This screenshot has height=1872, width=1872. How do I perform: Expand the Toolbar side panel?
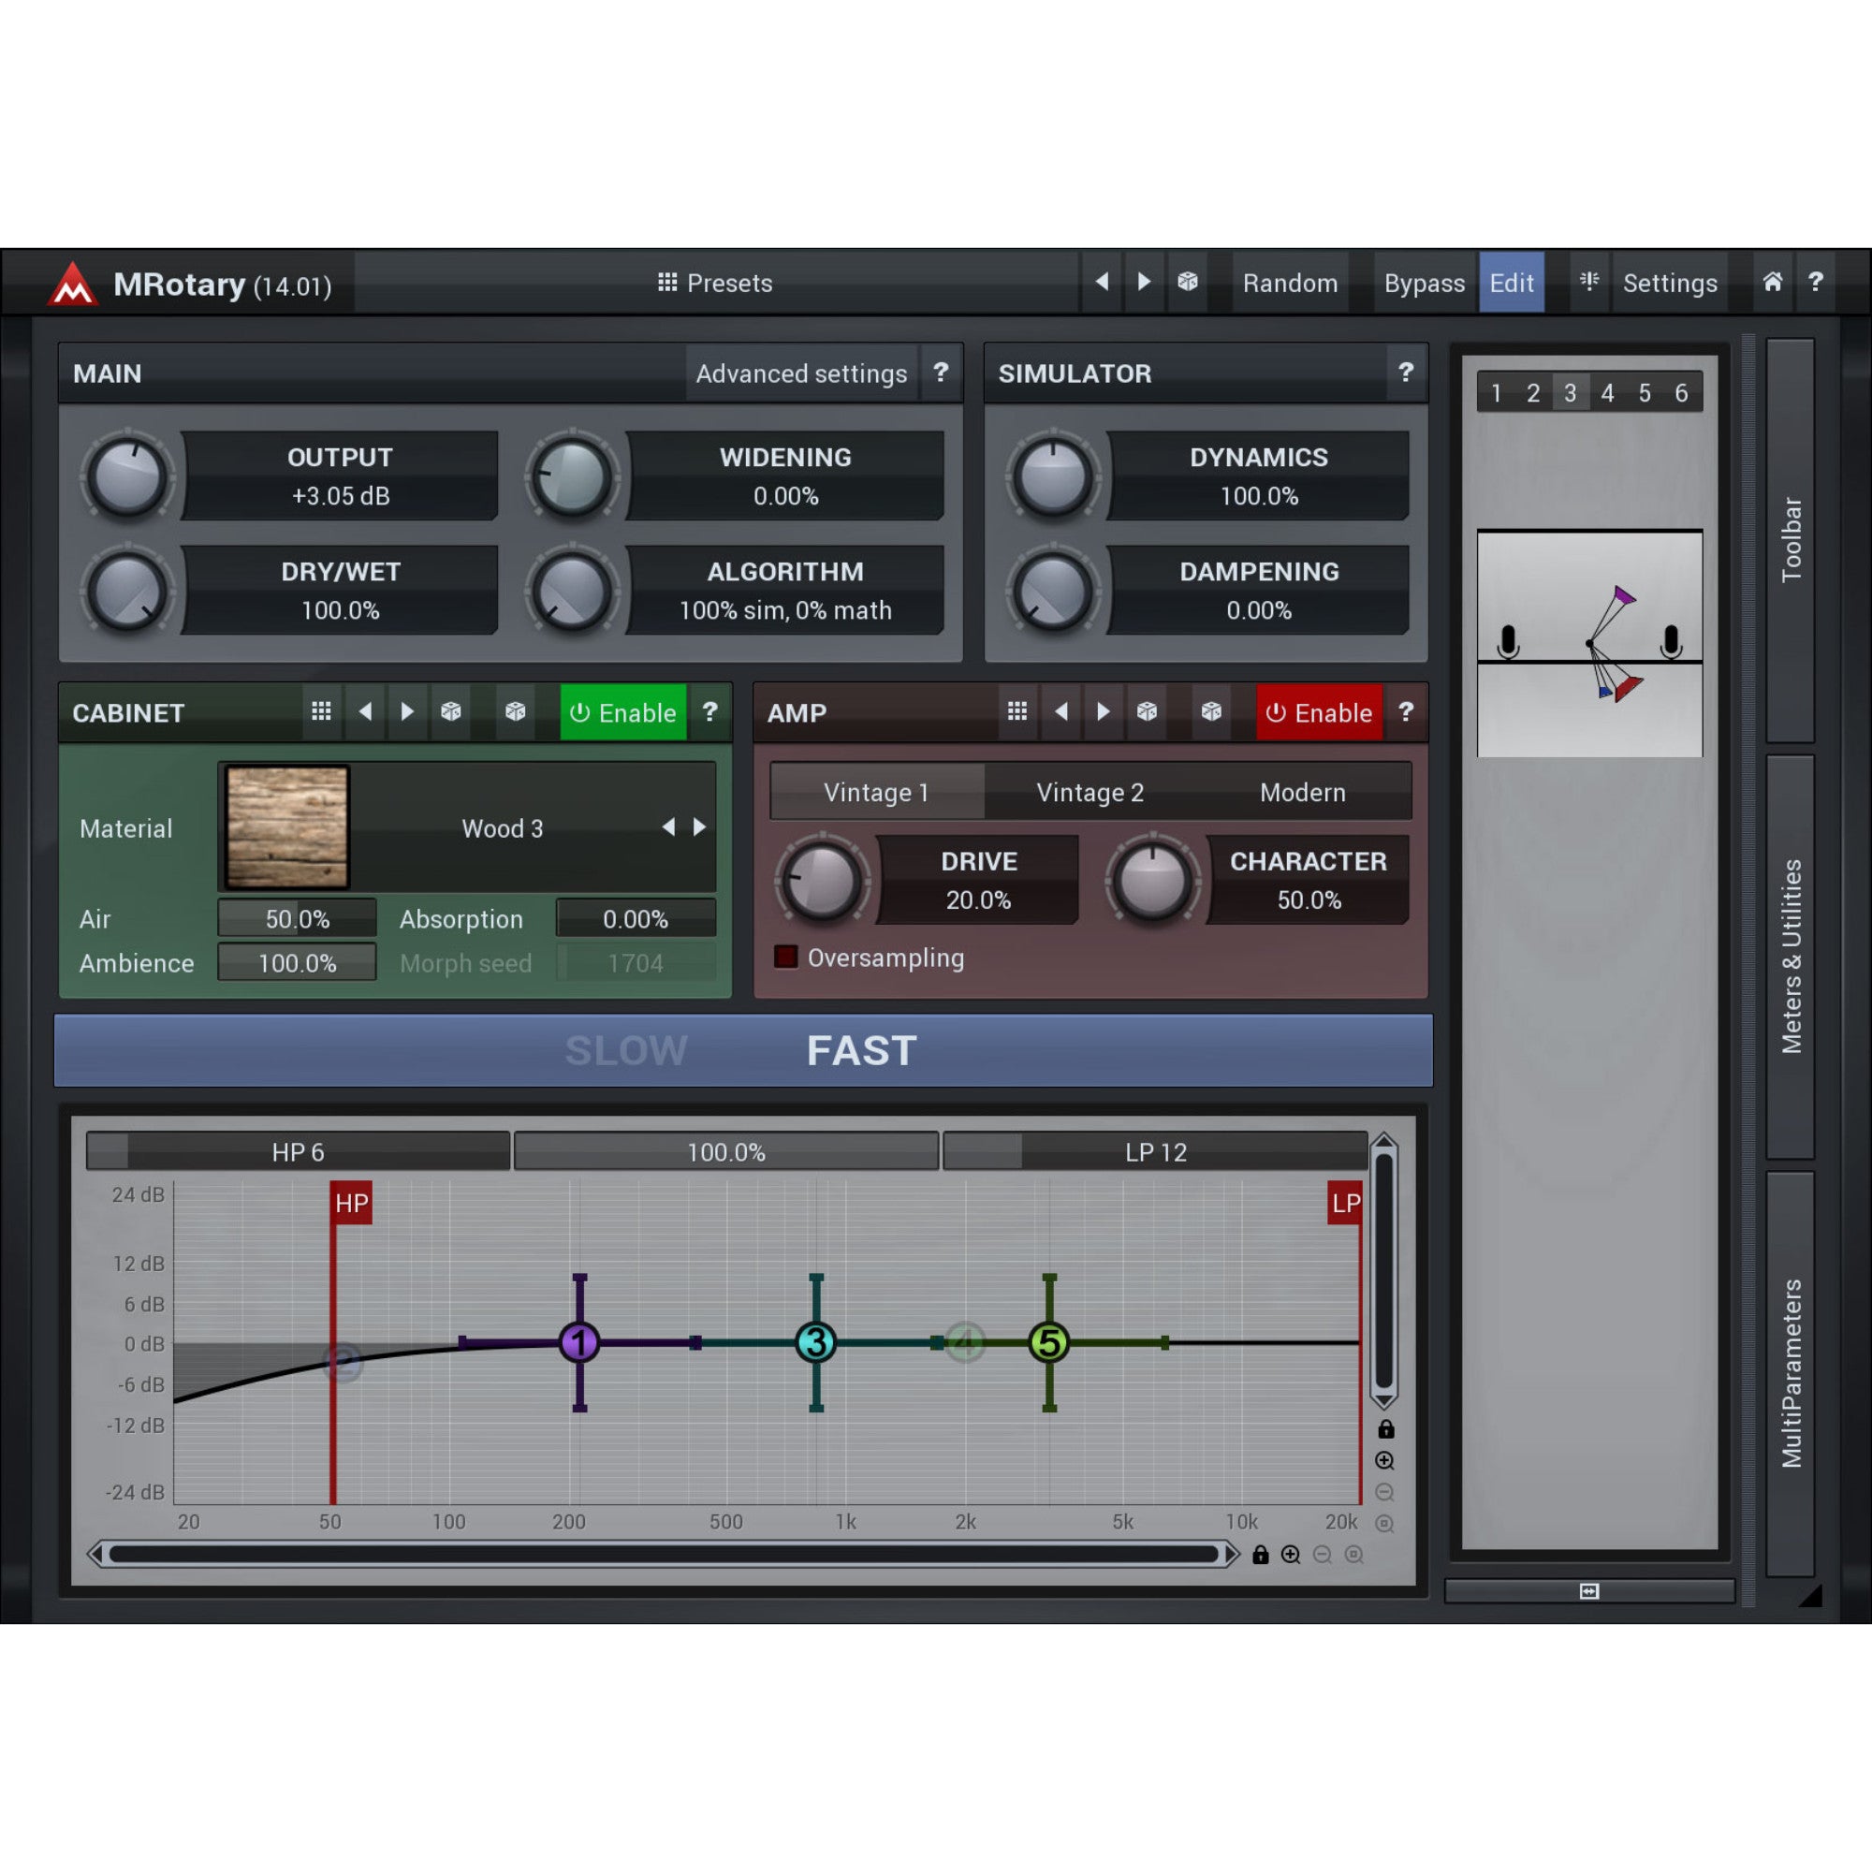pos(1791,540)
